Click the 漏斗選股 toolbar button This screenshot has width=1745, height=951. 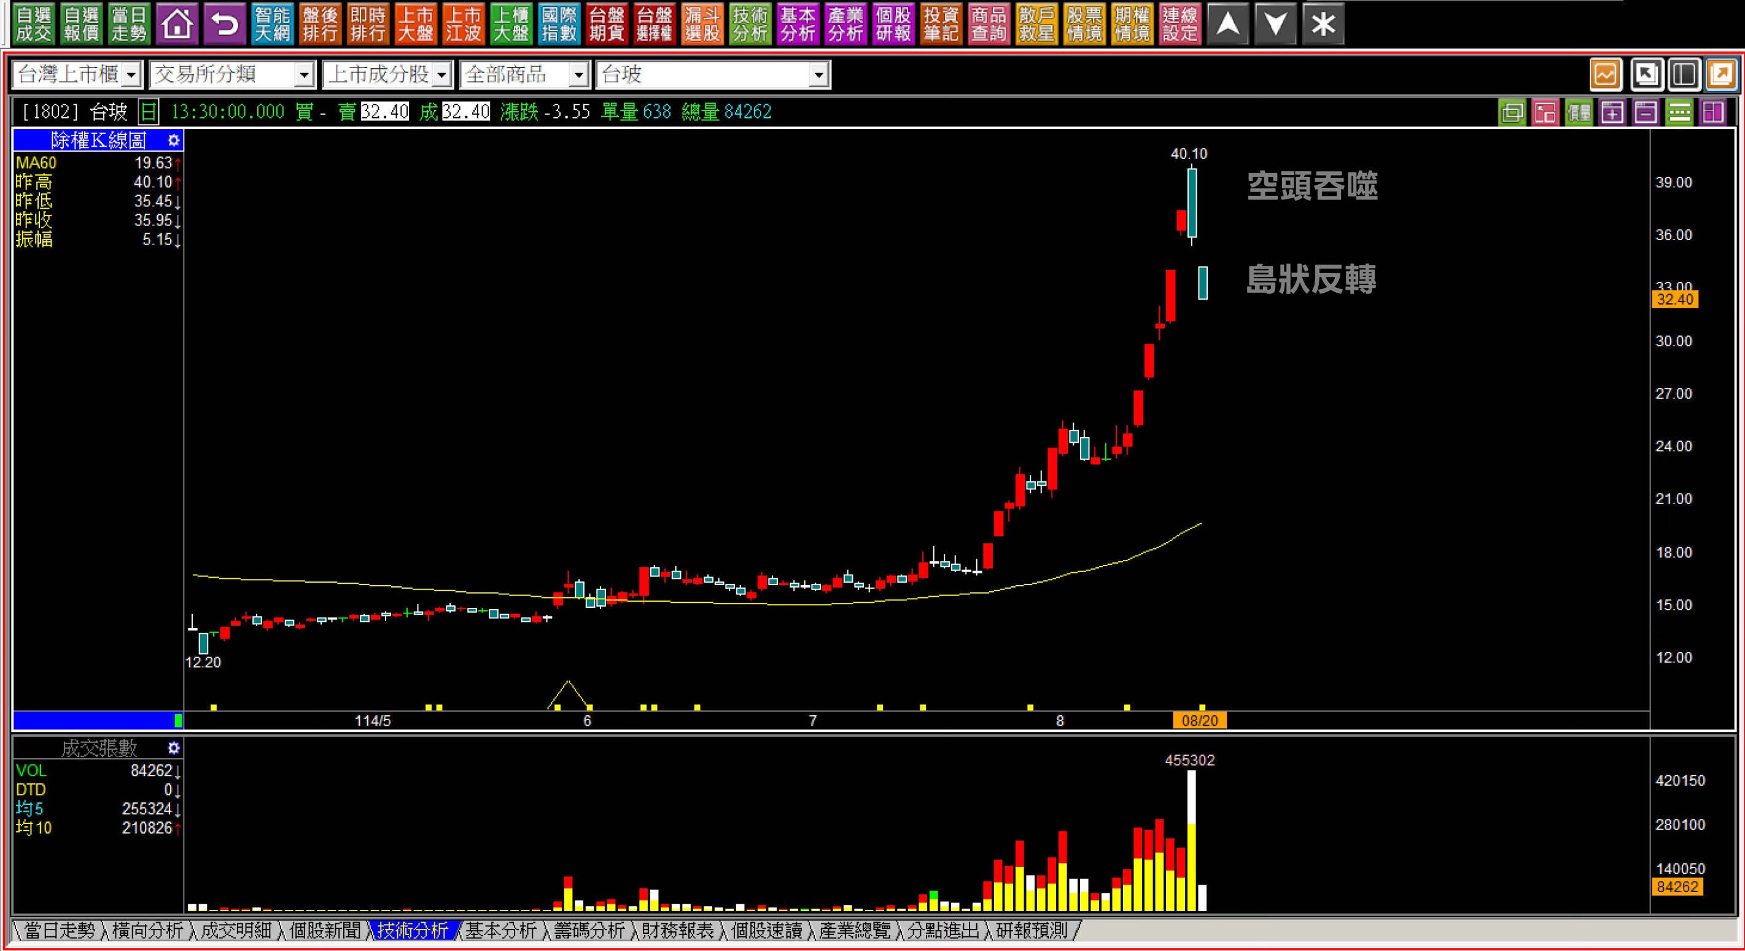click(702, 24)
